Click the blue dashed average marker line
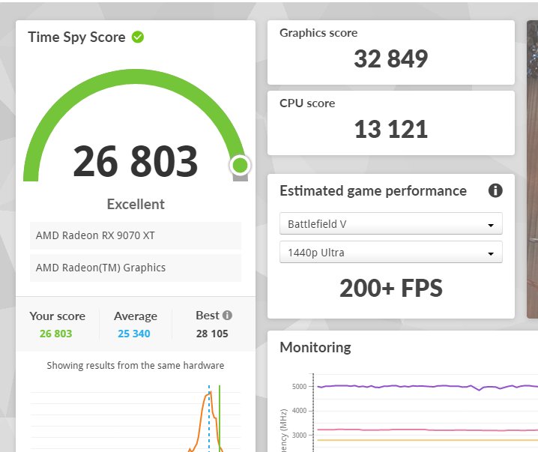Screen dimensions: 538x452 point(209,419)
